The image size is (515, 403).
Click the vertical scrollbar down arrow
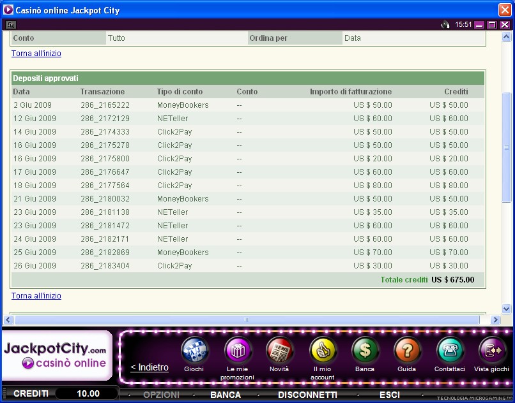click(506, 309)
